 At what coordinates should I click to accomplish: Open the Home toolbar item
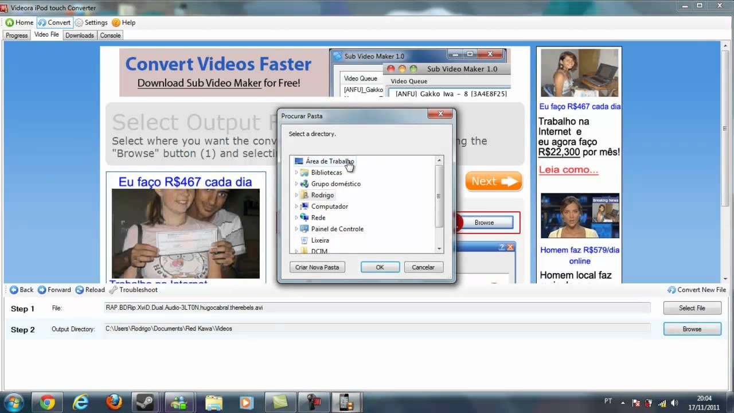19,22
